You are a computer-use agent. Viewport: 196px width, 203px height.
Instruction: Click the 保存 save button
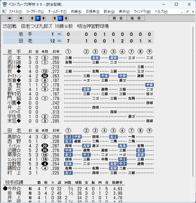[136, 18]
